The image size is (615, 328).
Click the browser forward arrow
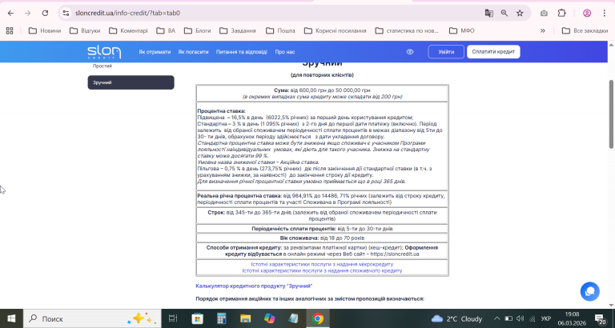28,13
